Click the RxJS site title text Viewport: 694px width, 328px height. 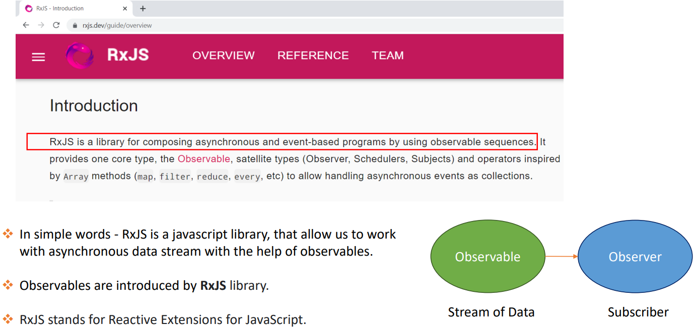point(128,55)
